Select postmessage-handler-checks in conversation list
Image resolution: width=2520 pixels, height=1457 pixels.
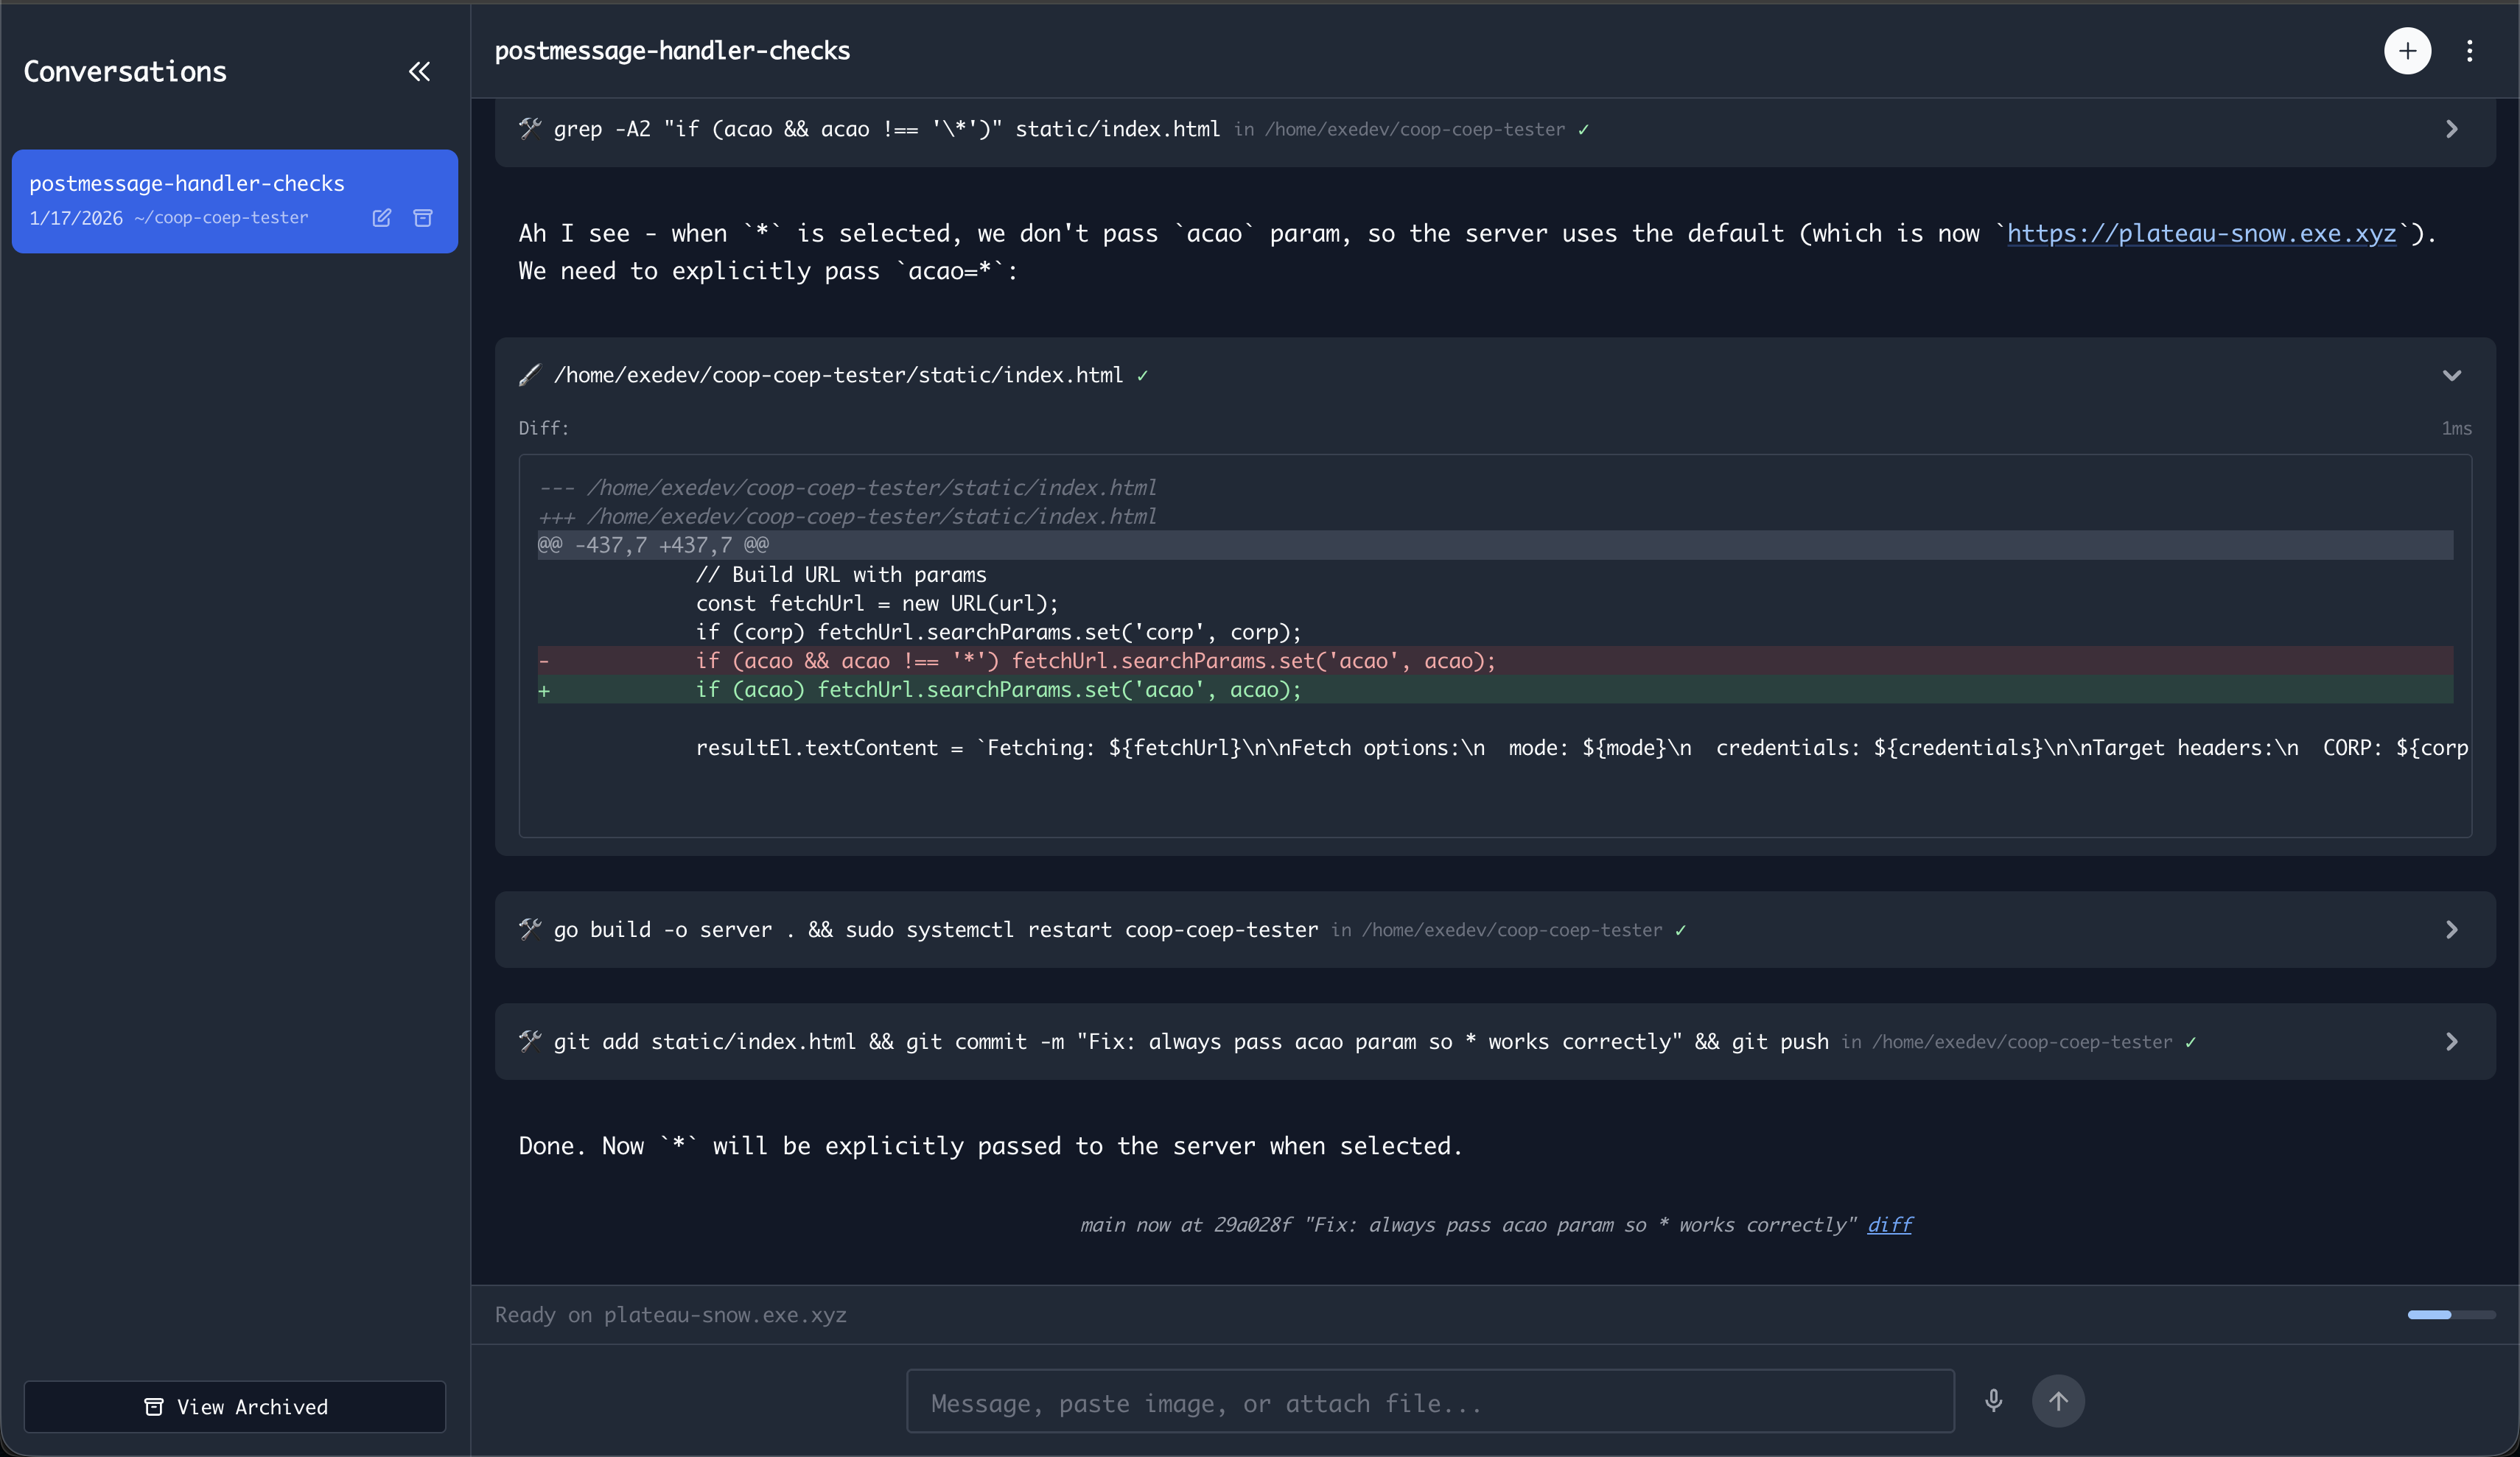[x=187, y=184]
